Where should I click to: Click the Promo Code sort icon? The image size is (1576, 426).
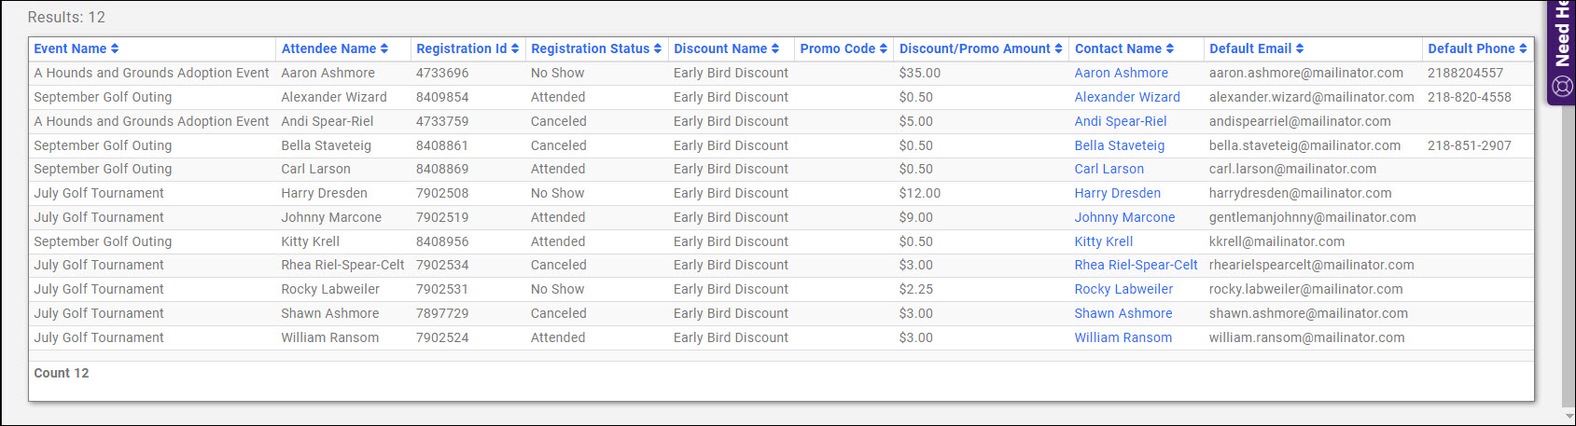[x=884, y=48]
